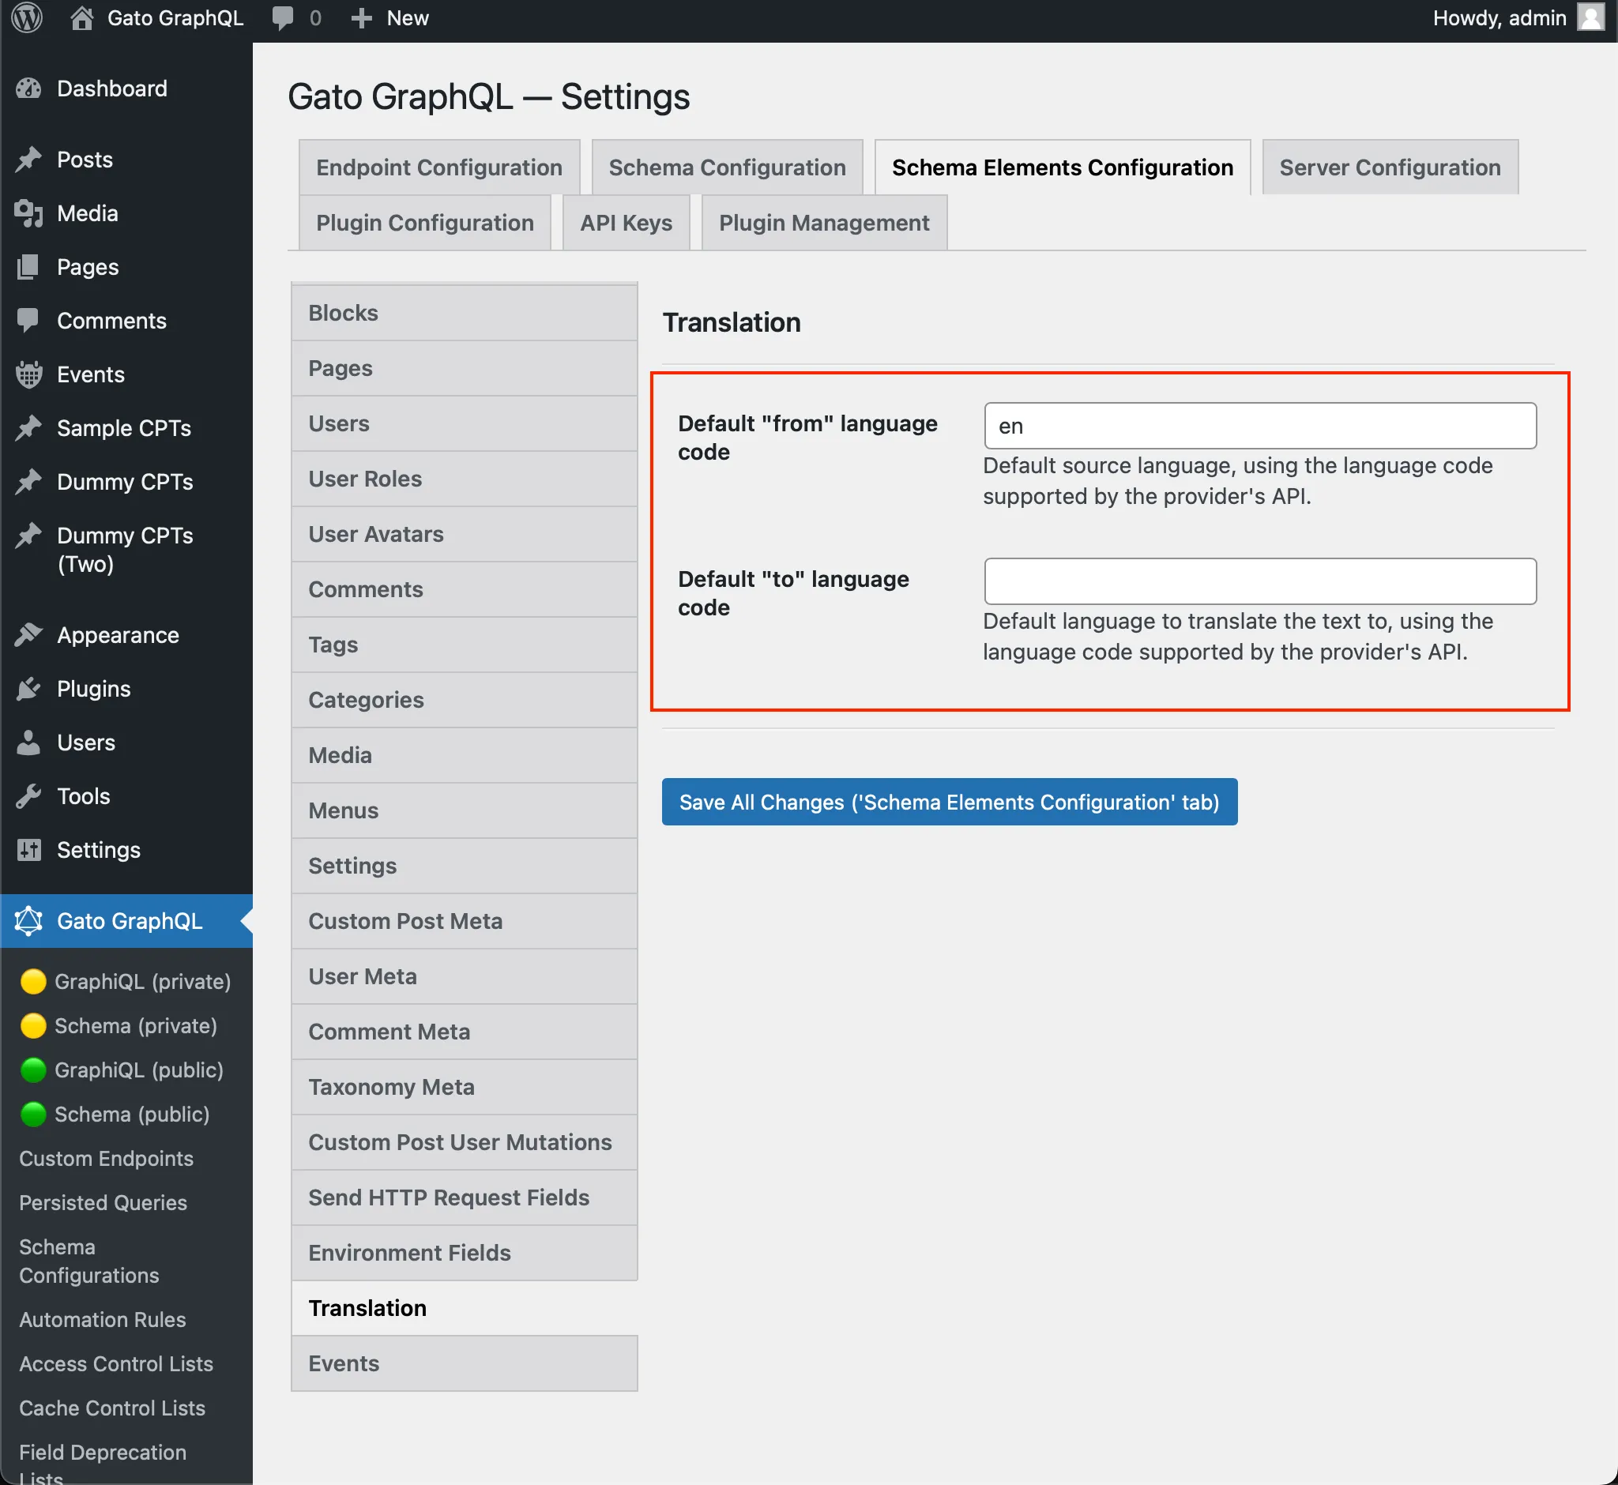This screenshot has width=1618, height=1485.
Task: Open Comment Meta section
Action: (465, 1032)
